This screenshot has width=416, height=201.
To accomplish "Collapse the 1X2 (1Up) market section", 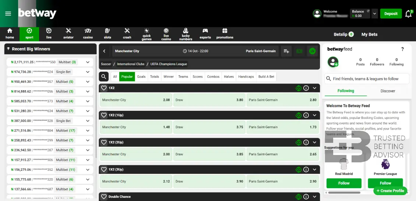I will (315, 115).
